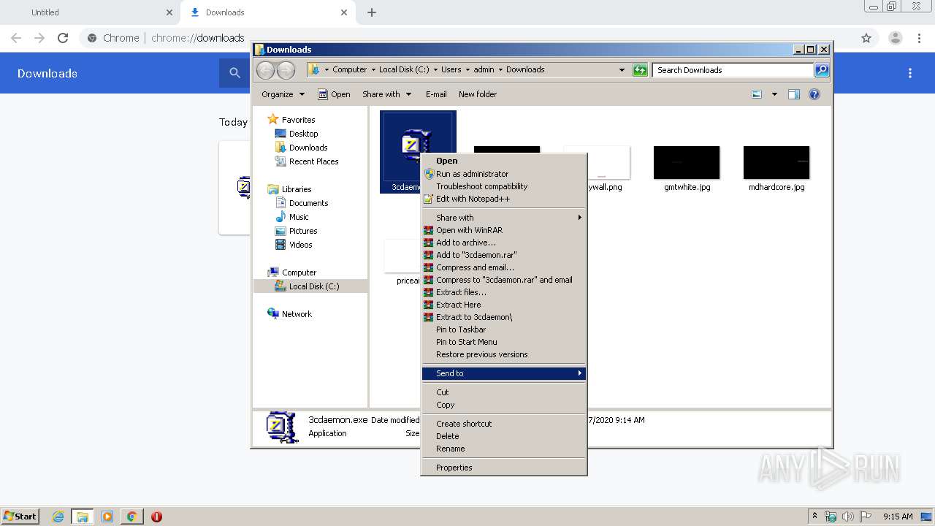Select Add to "3cdaemon.rar"

click(504, 255)
